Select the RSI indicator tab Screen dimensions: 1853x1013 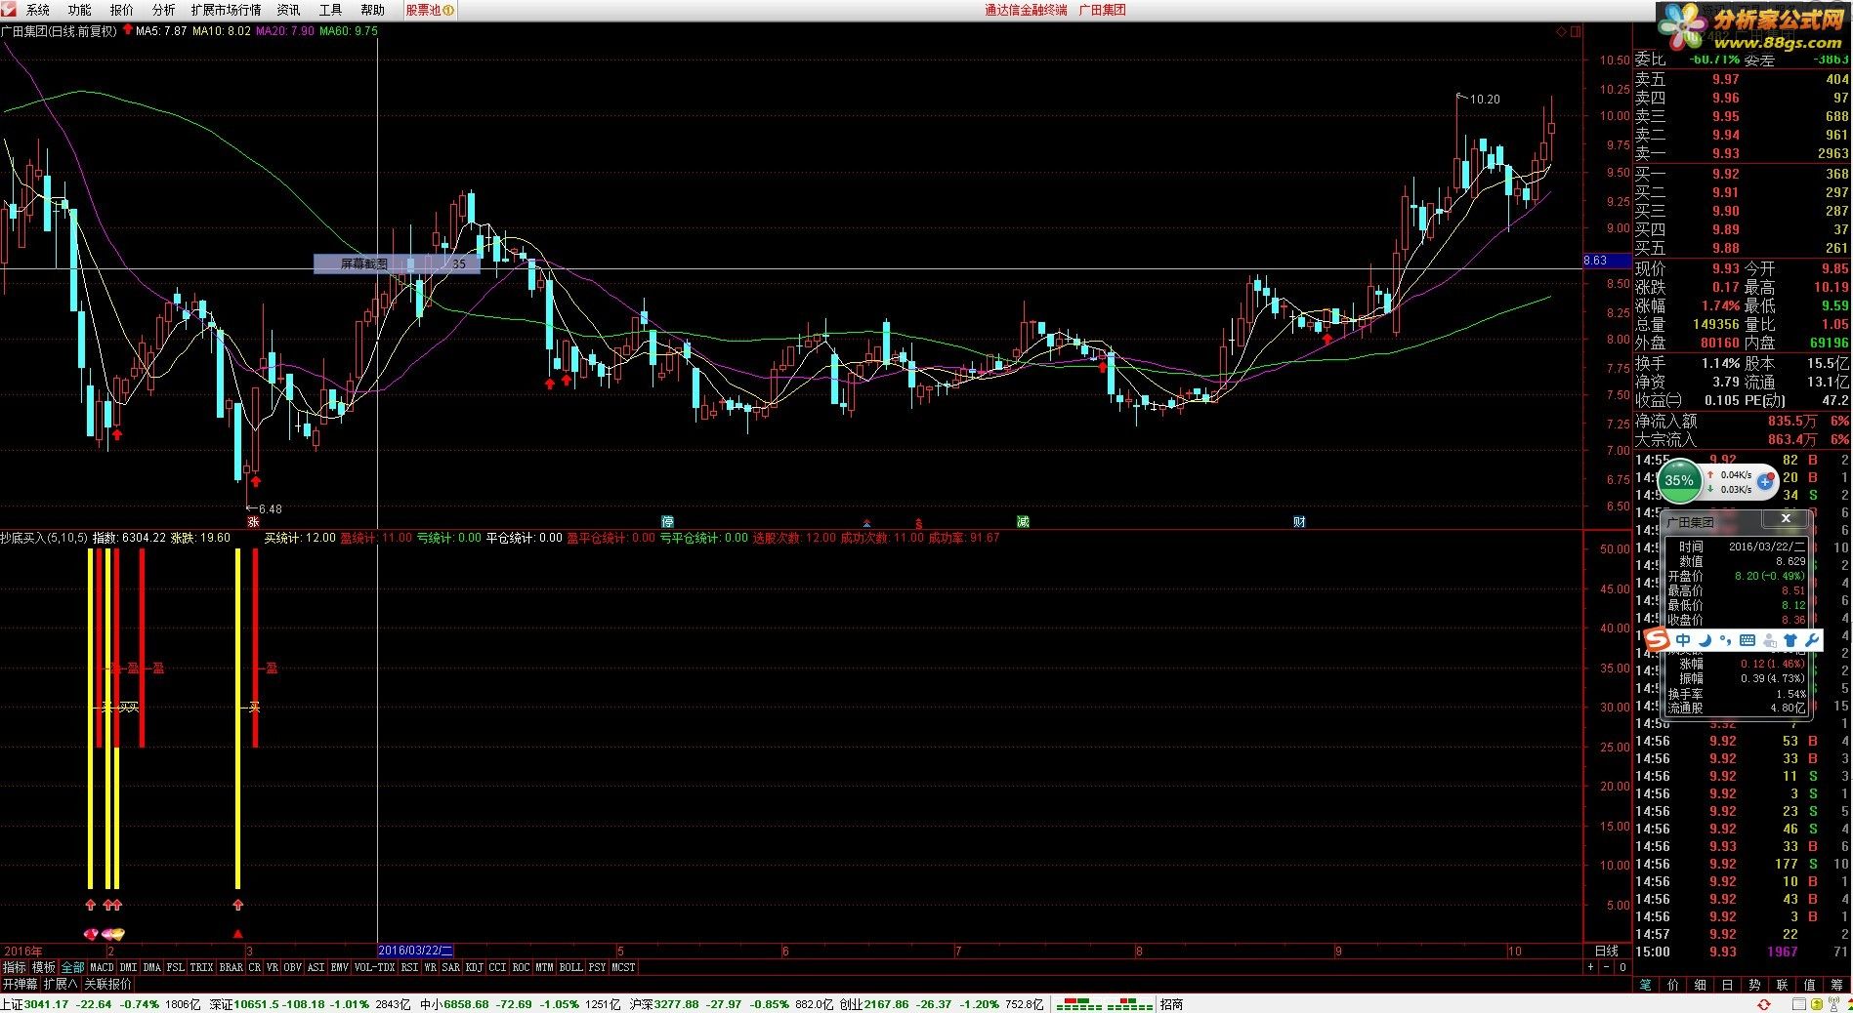[409, 967]
